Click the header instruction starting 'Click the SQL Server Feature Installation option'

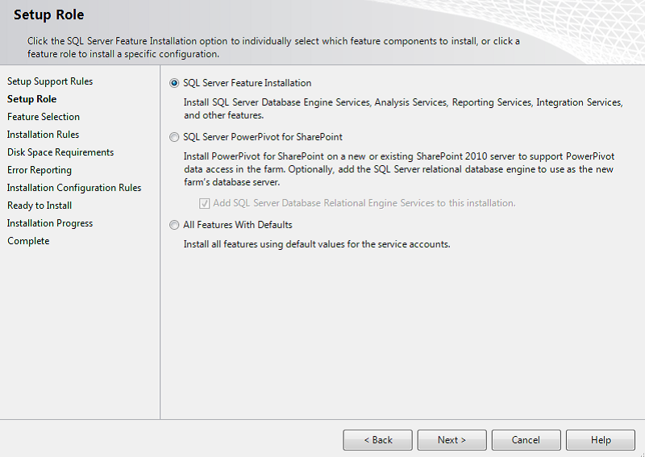coord(273,48)
